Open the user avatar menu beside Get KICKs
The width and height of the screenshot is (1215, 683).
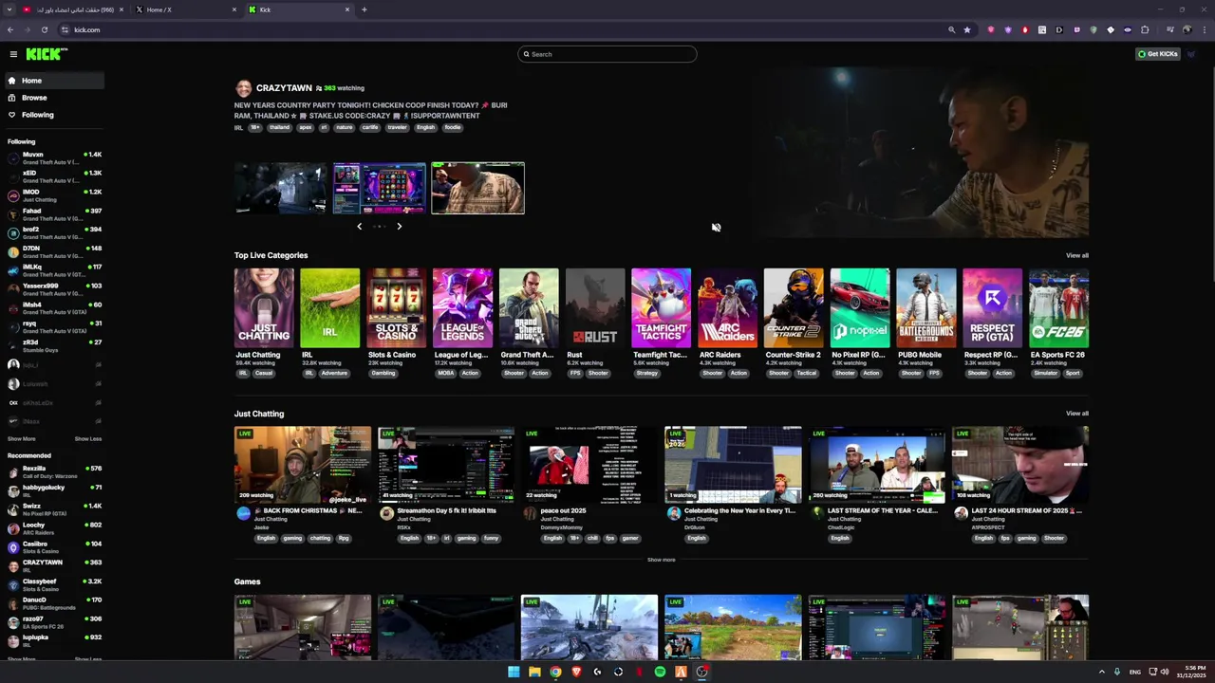1191,54
